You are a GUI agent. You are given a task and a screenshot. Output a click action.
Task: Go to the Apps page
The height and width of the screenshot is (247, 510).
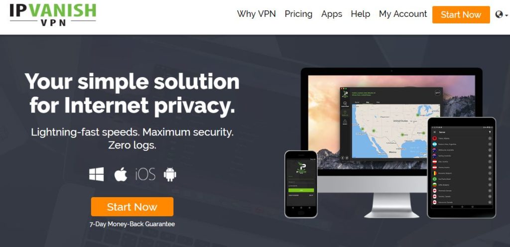[x=331, y=14]
